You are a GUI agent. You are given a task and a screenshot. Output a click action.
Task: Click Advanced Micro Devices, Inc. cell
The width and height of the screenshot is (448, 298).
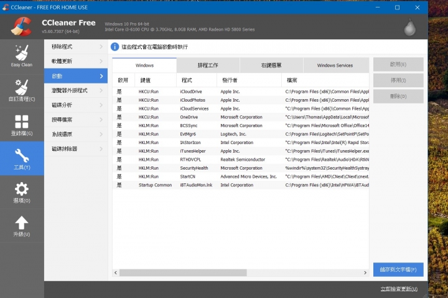tap(248, 176)
